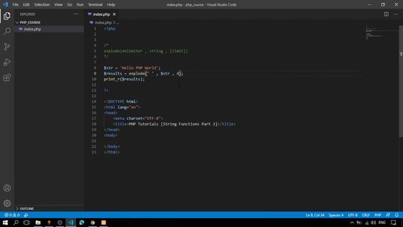
Task: Open Windows taskbar search
Action: click(16, 223)
